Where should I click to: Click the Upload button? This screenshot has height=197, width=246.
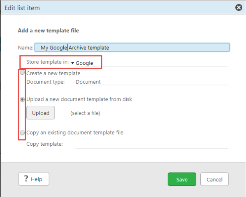[x=41, y=113]
